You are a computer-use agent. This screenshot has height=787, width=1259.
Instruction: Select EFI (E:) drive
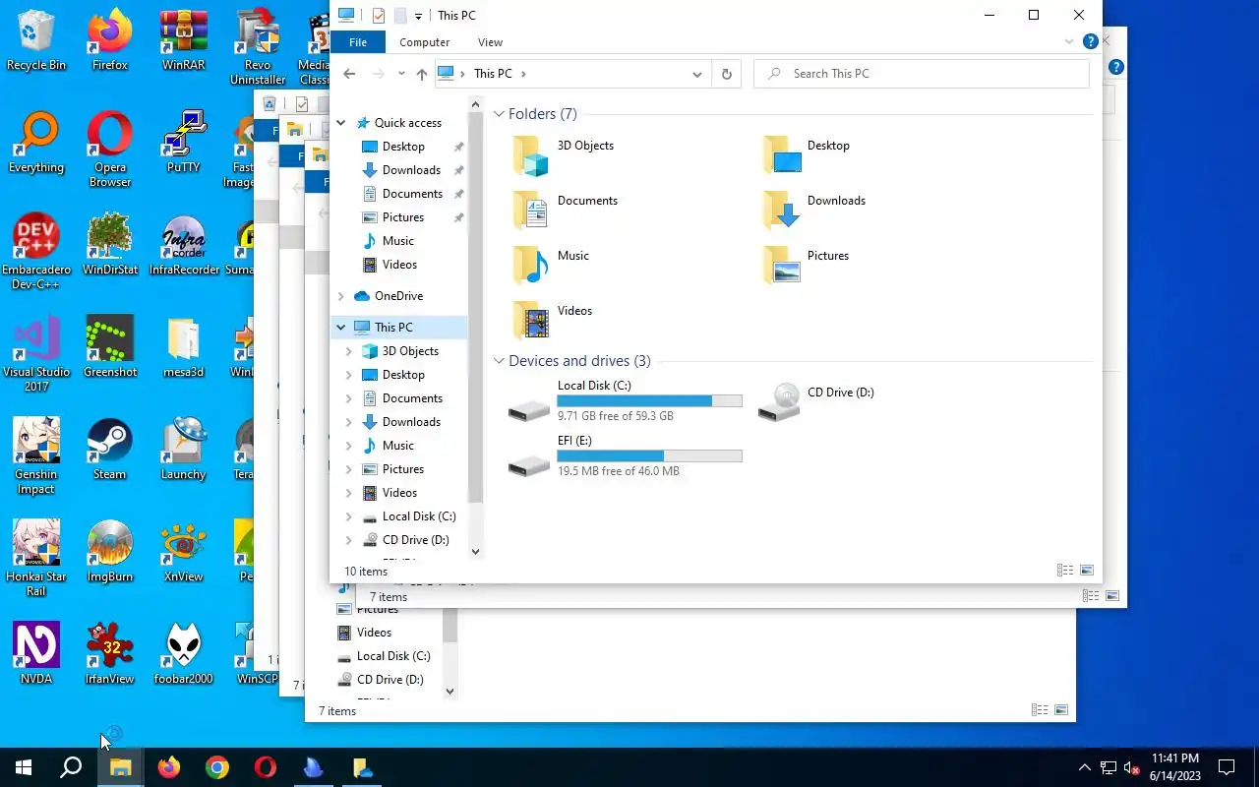point(626,456)
